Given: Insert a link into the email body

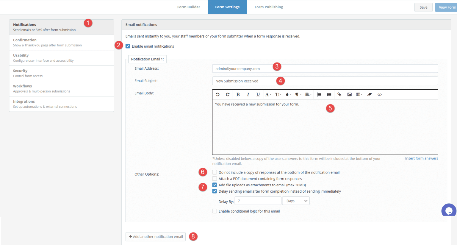Looking at the screenshot, I should pyautogui.click(x=339, y=94).
